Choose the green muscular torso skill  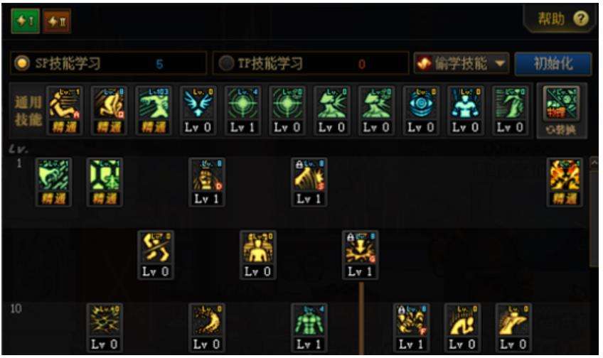pyautogui.click(x=309, y=327)
